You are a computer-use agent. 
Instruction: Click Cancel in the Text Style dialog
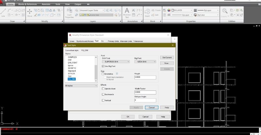coord(151,107)
